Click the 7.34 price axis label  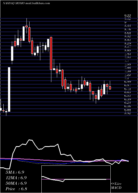(128, 71)
